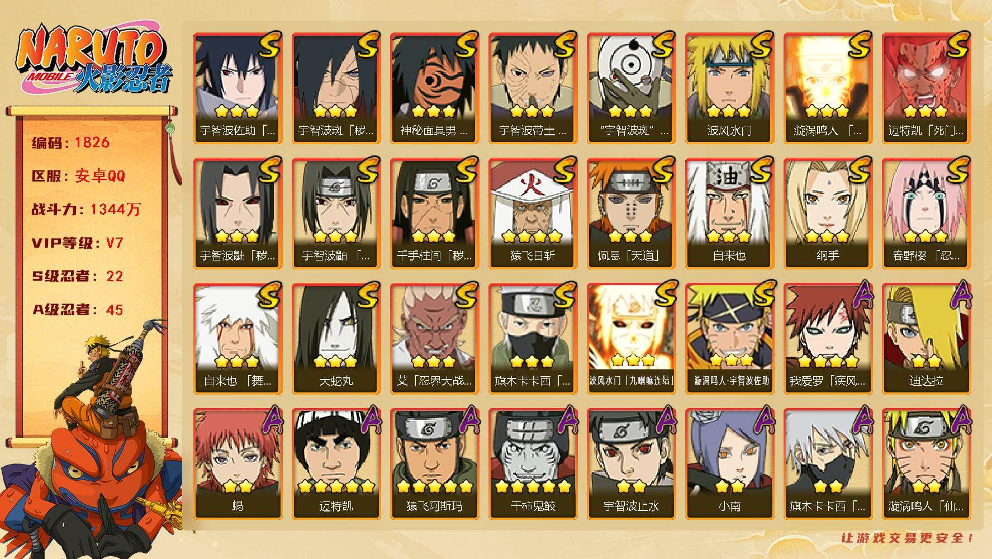The width and height of the screenshot is (992, 559).
Task: Click the 战斗力 1344万 stat line
Action: [x=86, y=210]
